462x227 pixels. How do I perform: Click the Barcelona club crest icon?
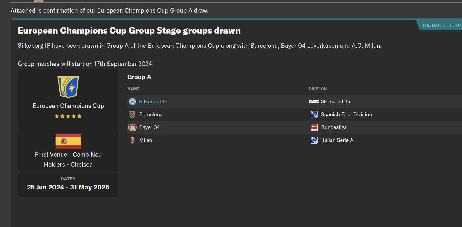click(132, 115)
